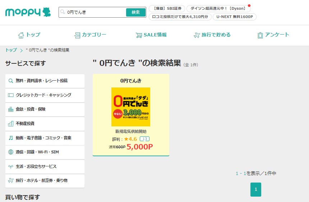Screen dimensions: 309x202
Task: Click the 0円でんき card title
Action: [131, 81]
